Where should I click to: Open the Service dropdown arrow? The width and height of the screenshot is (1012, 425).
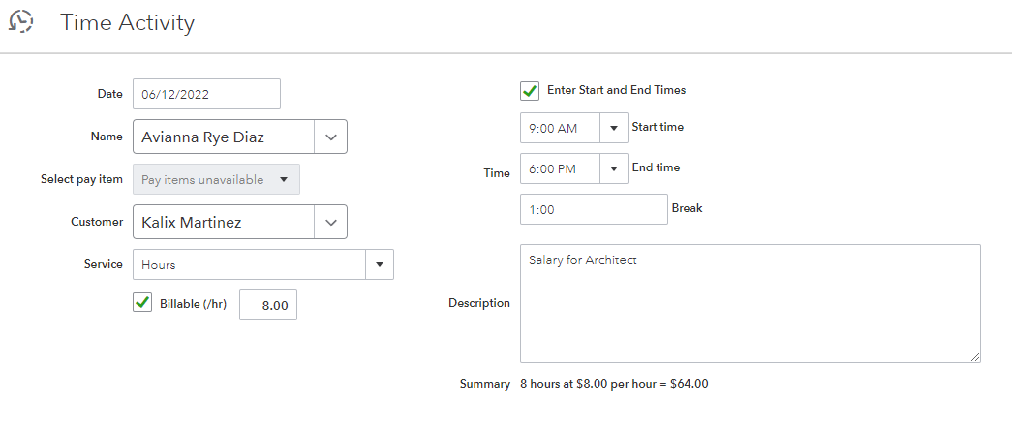pyautogui.click(x=380, y=264)
